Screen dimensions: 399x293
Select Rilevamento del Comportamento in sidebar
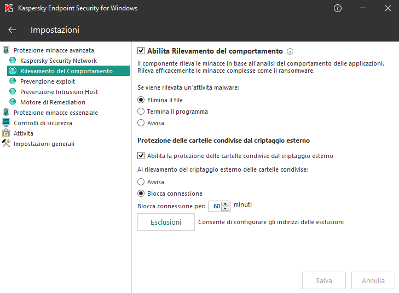[x=68, y=71]
